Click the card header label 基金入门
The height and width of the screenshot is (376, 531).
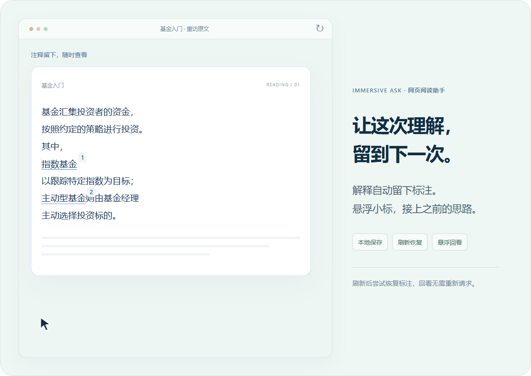coord(53,85)
